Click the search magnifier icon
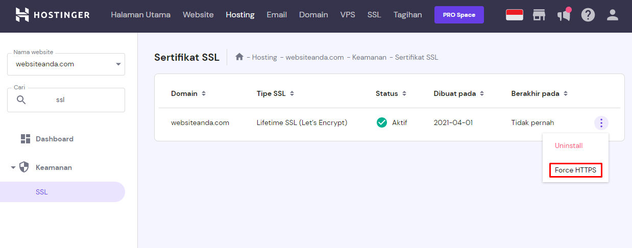The width and height of the screenshot is (632, 248). (x=21, y=100)
